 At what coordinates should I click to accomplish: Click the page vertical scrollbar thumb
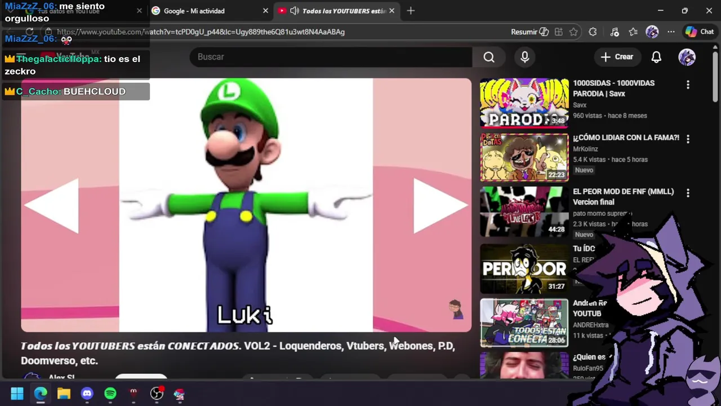[715, 76]
